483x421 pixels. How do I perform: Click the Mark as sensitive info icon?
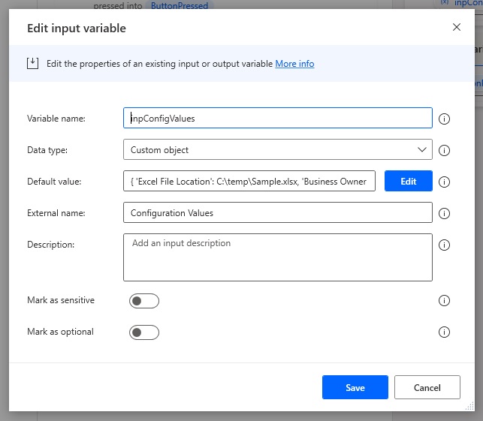point(444,300)
